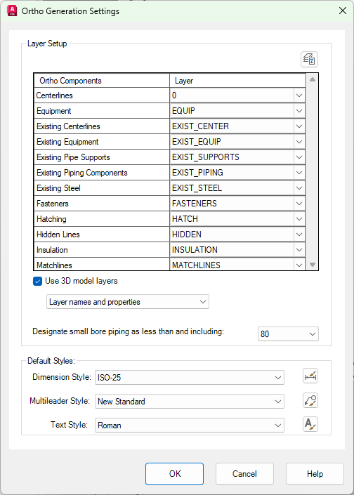Viewport: 354px width, 495px height.
Task: Open the Hatching layer dropdown
Action: pyautogui.click(x=299, y=219)
